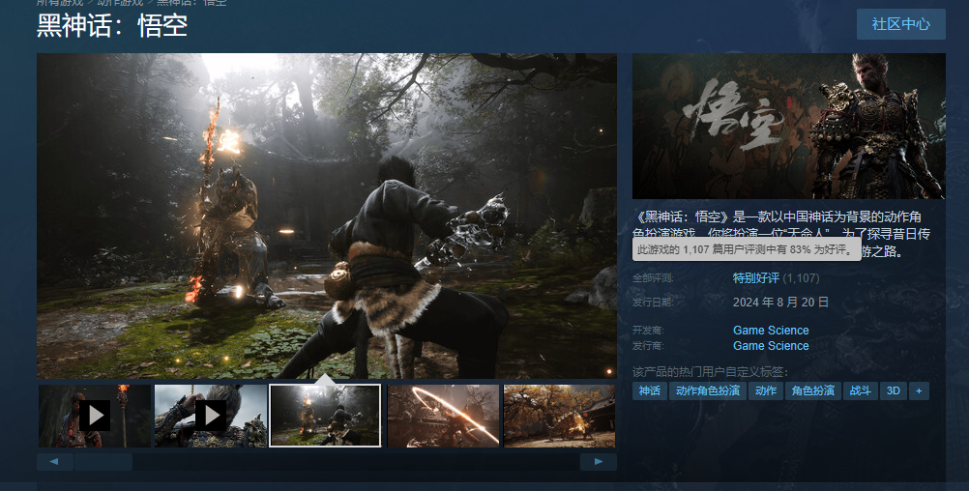The height and width of the screenshot is (491, 969).
Task: Open the publisher Game Science link
Action: click(771, 346)
